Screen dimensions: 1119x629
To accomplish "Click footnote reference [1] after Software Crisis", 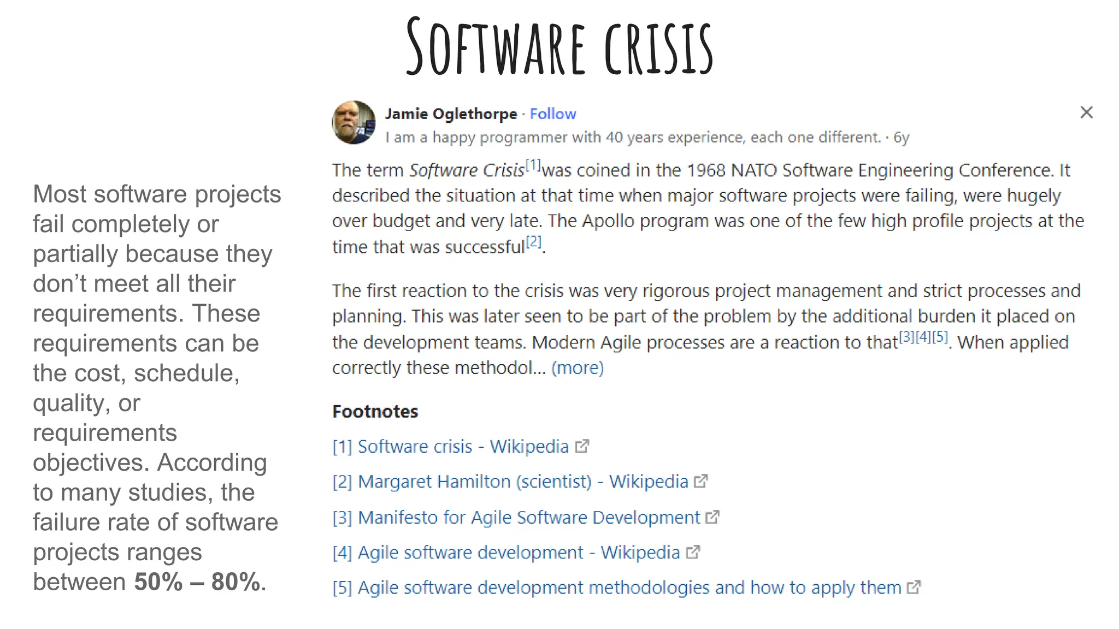I will pyautogui.click(x=533, y=165).
